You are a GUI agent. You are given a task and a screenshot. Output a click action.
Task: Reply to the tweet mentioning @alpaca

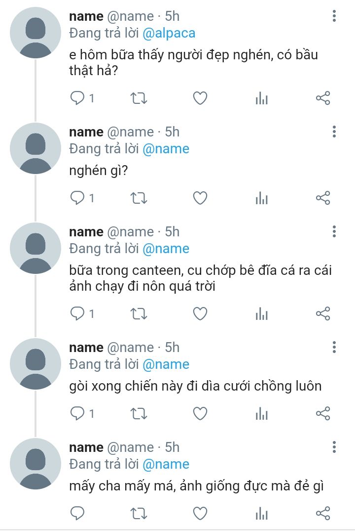(x=78, y=98)
